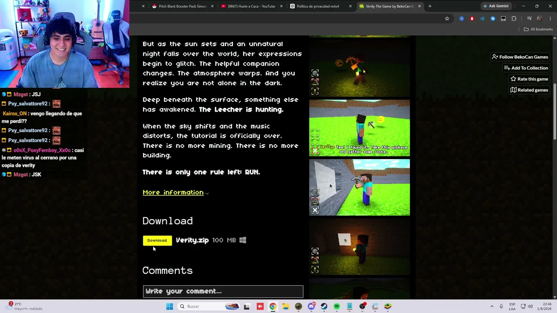Open Task View from the taskbar
The height and width of the screenshot is (313, 557).
pyautogui.click(x=247, y=306)
